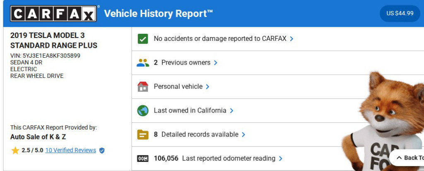Expand the last reported odometer chevron

click(281, 158)
